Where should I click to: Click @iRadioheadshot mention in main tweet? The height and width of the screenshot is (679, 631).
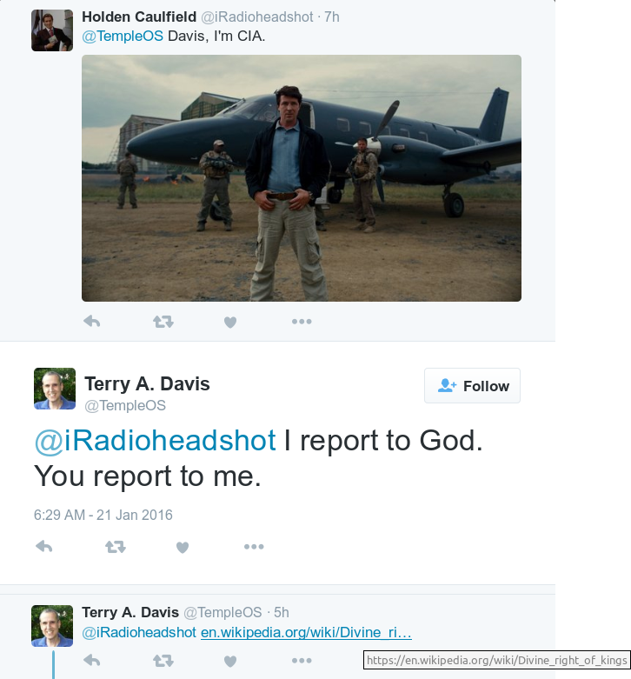pyautogui.click(x=155, y=440)
